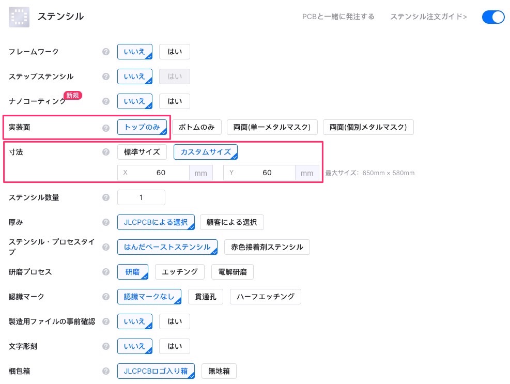Image resolution: width=510 pixels, height=384 pixels.
Task: Click the X dimension input field
Action: [x=160, y=173]
